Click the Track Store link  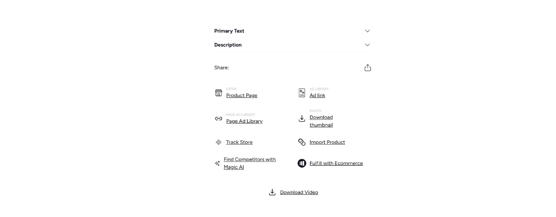point(239,142)
